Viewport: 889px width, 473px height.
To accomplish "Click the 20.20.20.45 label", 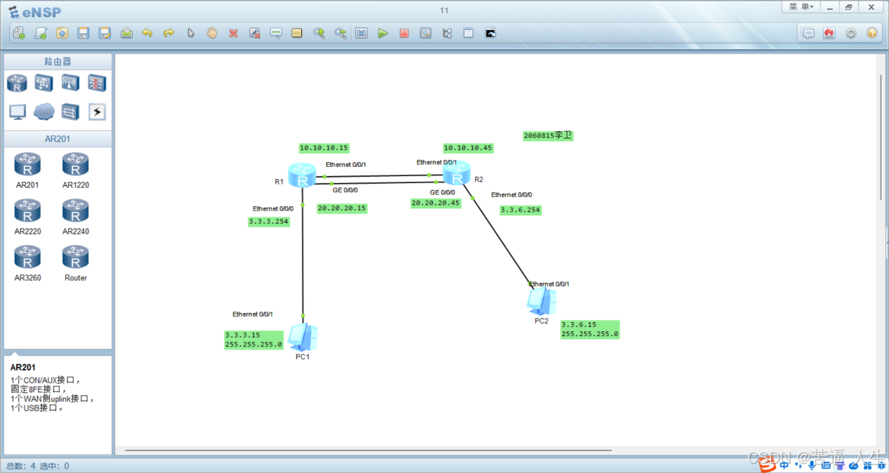I will [x=436, y=203].
